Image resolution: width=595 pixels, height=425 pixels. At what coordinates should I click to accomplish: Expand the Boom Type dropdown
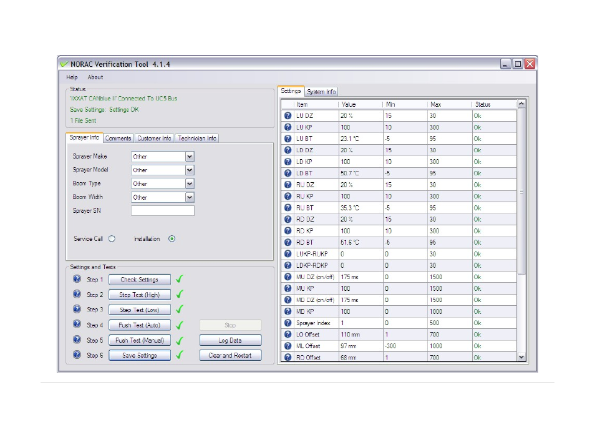coord(190,184)
